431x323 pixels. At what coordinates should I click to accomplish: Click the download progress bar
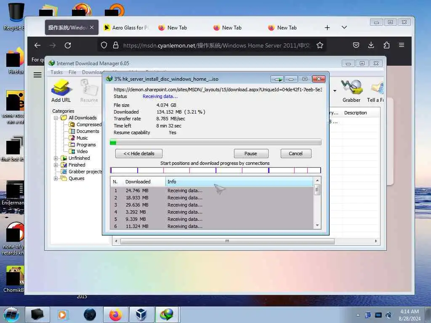215,142
